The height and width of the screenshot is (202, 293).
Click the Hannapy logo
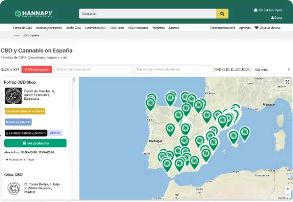(x=33, y=14)
